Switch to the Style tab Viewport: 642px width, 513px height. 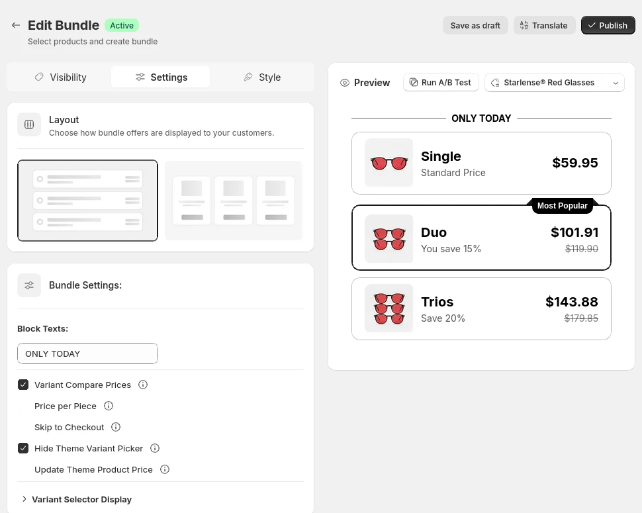262,77
